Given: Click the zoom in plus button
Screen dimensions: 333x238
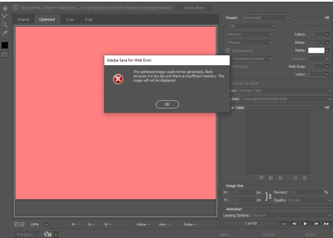Looking at the screenshot, I should click(x=22, y=224).
